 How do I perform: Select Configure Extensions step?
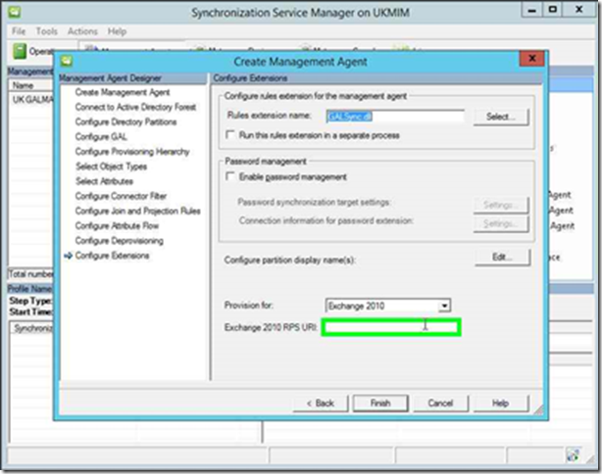[x=112, y=256]
